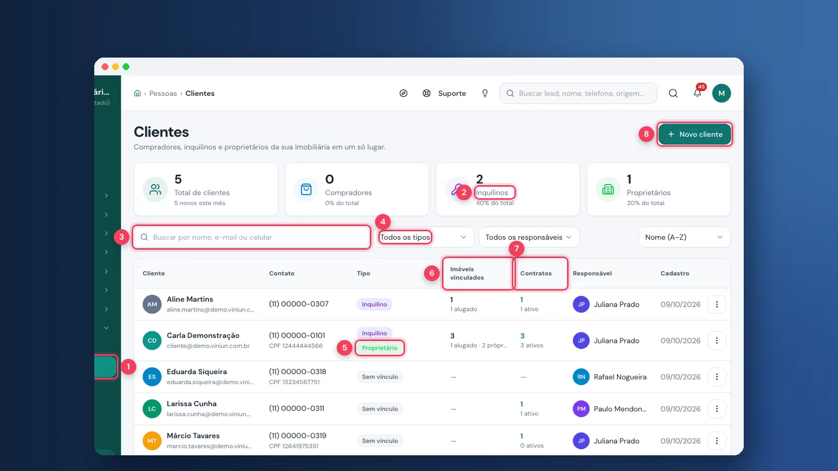
Task: Click the Cadastro column header
Action: coord(675,273)
